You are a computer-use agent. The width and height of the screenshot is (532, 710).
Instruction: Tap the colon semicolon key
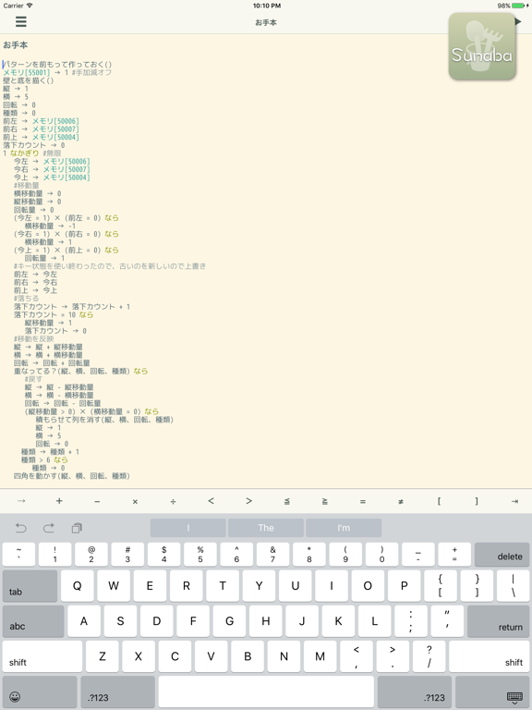coord(411,621)
